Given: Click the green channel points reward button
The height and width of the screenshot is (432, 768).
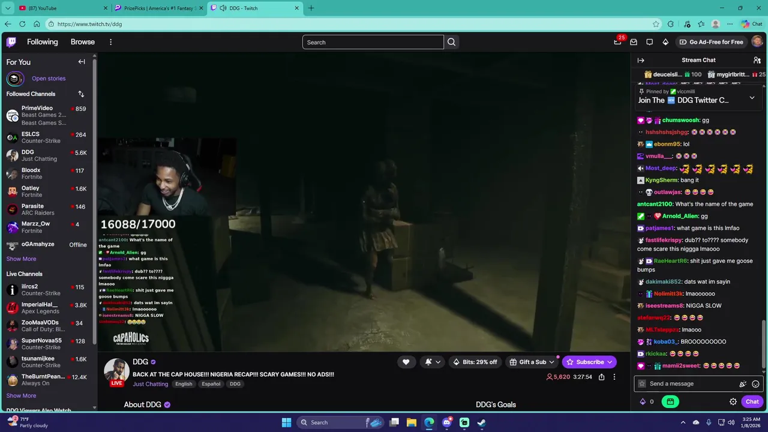Looking at the screenshot, I should click(670, 402).
